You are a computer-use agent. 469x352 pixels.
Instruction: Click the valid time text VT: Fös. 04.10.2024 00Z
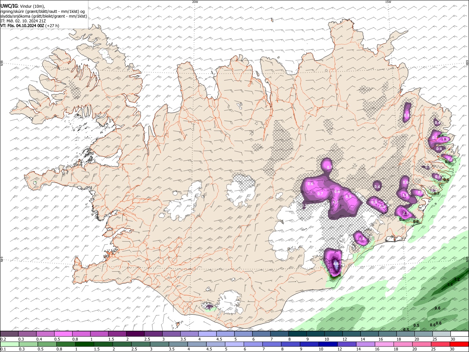tap(23, 26)
